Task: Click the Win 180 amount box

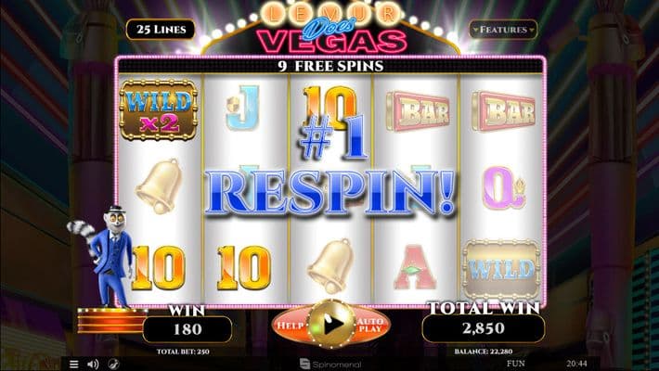Action: (x=187, y=329)
